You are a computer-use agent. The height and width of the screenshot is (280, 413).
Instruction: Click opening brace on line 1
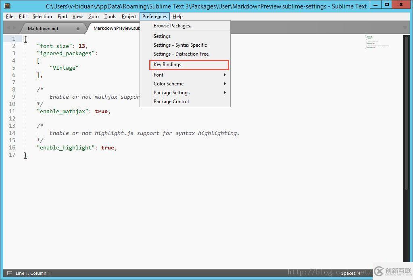(25, 39)
